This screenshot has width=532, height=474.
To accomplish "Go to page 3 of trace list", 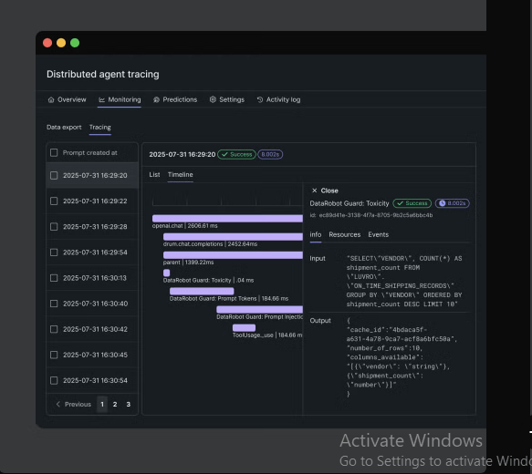I will pos(129,404).
